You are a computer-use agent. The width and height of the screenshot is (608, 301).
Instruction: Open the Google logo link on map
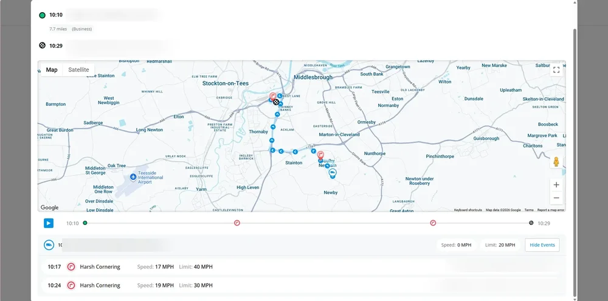point(50,207)
